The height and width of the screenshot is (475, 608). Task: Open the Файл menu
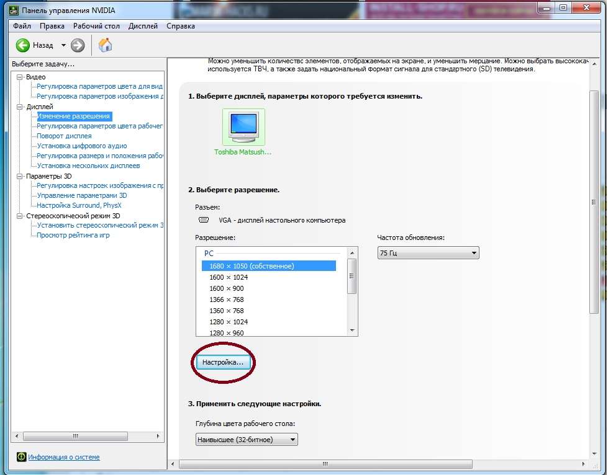22,26
